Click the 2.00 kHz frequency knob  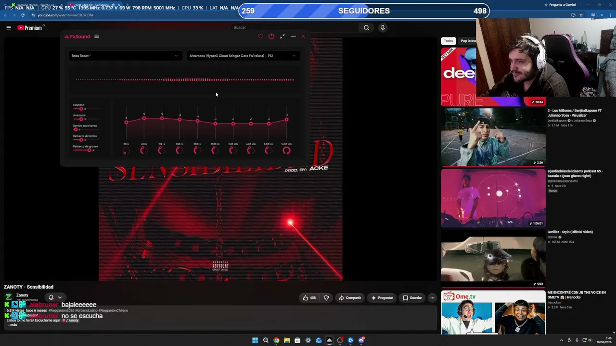click(233, 151)
